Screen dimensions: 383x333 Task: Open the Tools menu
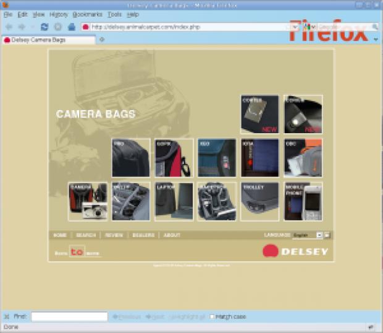tap(114, 14)
